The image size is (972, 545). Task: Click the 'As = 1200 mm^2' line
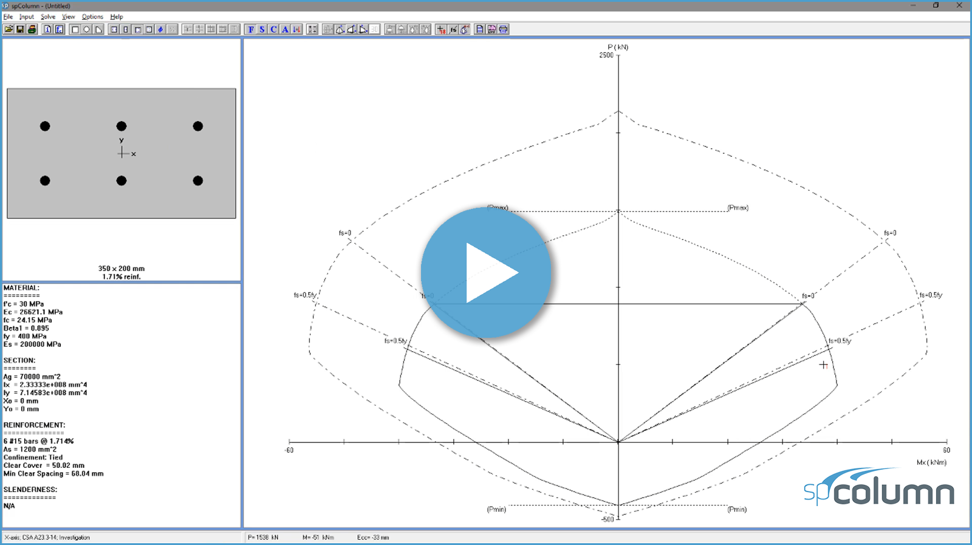click(30, 450)
